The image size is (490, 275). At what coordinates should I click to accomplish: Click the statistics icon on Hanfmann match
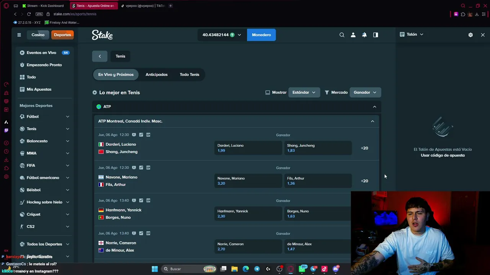point(141,201)
